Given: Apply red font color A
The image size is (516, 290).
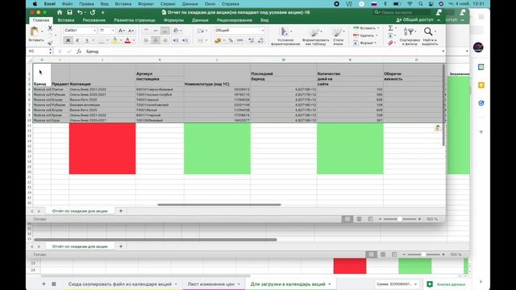Looking at the screenshot, I should click(x=127, y=40).
